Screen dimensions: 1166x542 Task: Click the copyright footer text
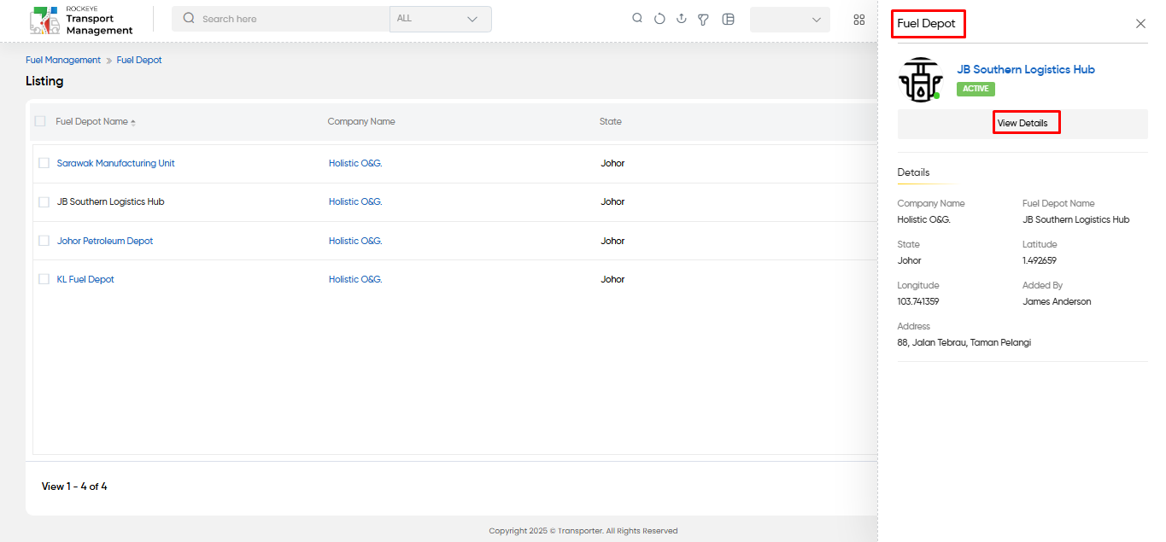(x=583, y=531)
